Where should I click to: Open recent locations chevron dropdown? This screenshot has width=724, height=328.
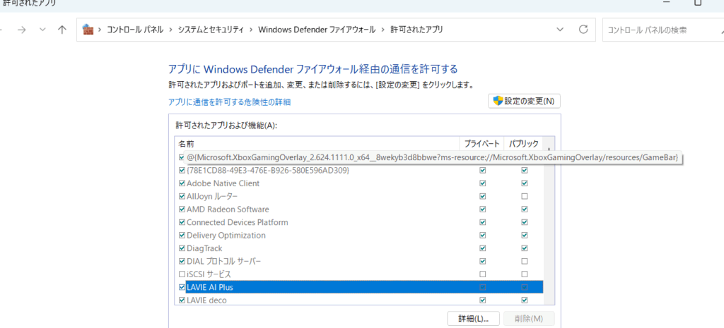42,30
